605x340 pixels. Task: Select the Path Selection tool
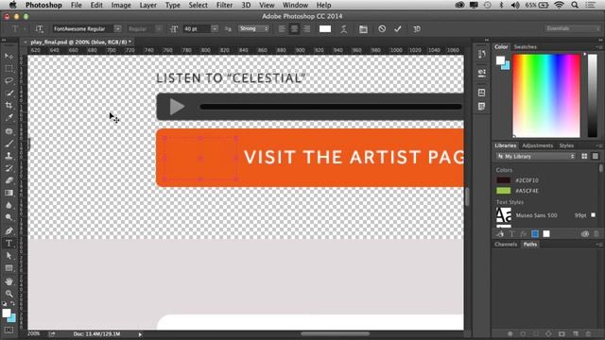pyautogui.click(x=9, y=256)
